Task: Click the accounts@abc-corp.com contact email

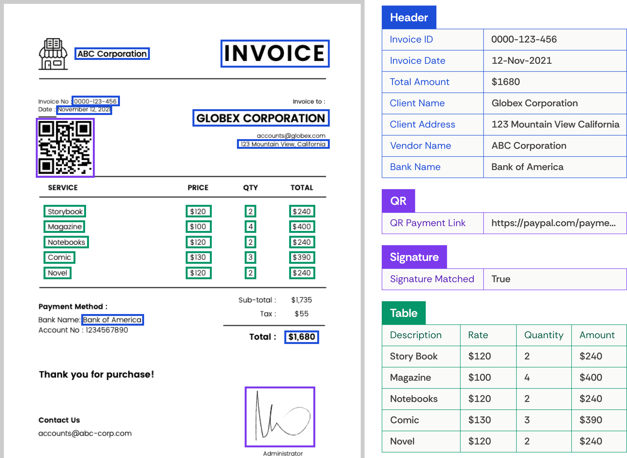Action: pyautogui.click(x=85, y=434)
